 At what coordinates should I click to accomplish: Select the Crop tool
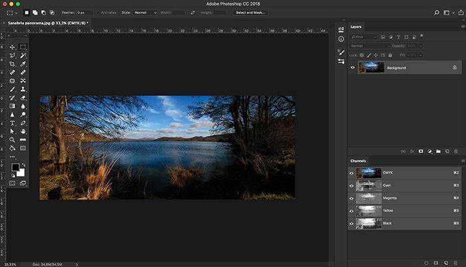12,64
